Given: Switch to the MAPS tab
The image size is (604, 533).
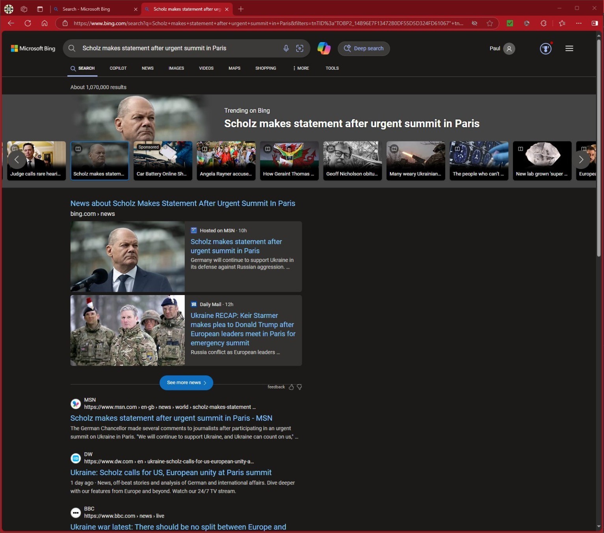Looking at the screenshot, I should click(234, 68).
